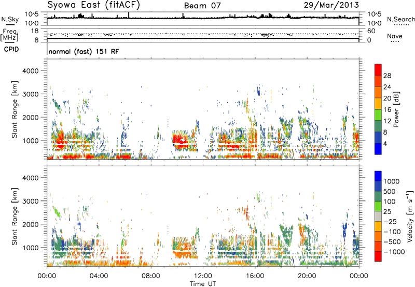The image size is (415, 287).
Task: Pick the yellow segment of the Velocity color bar
Action: tap(378, 226)
